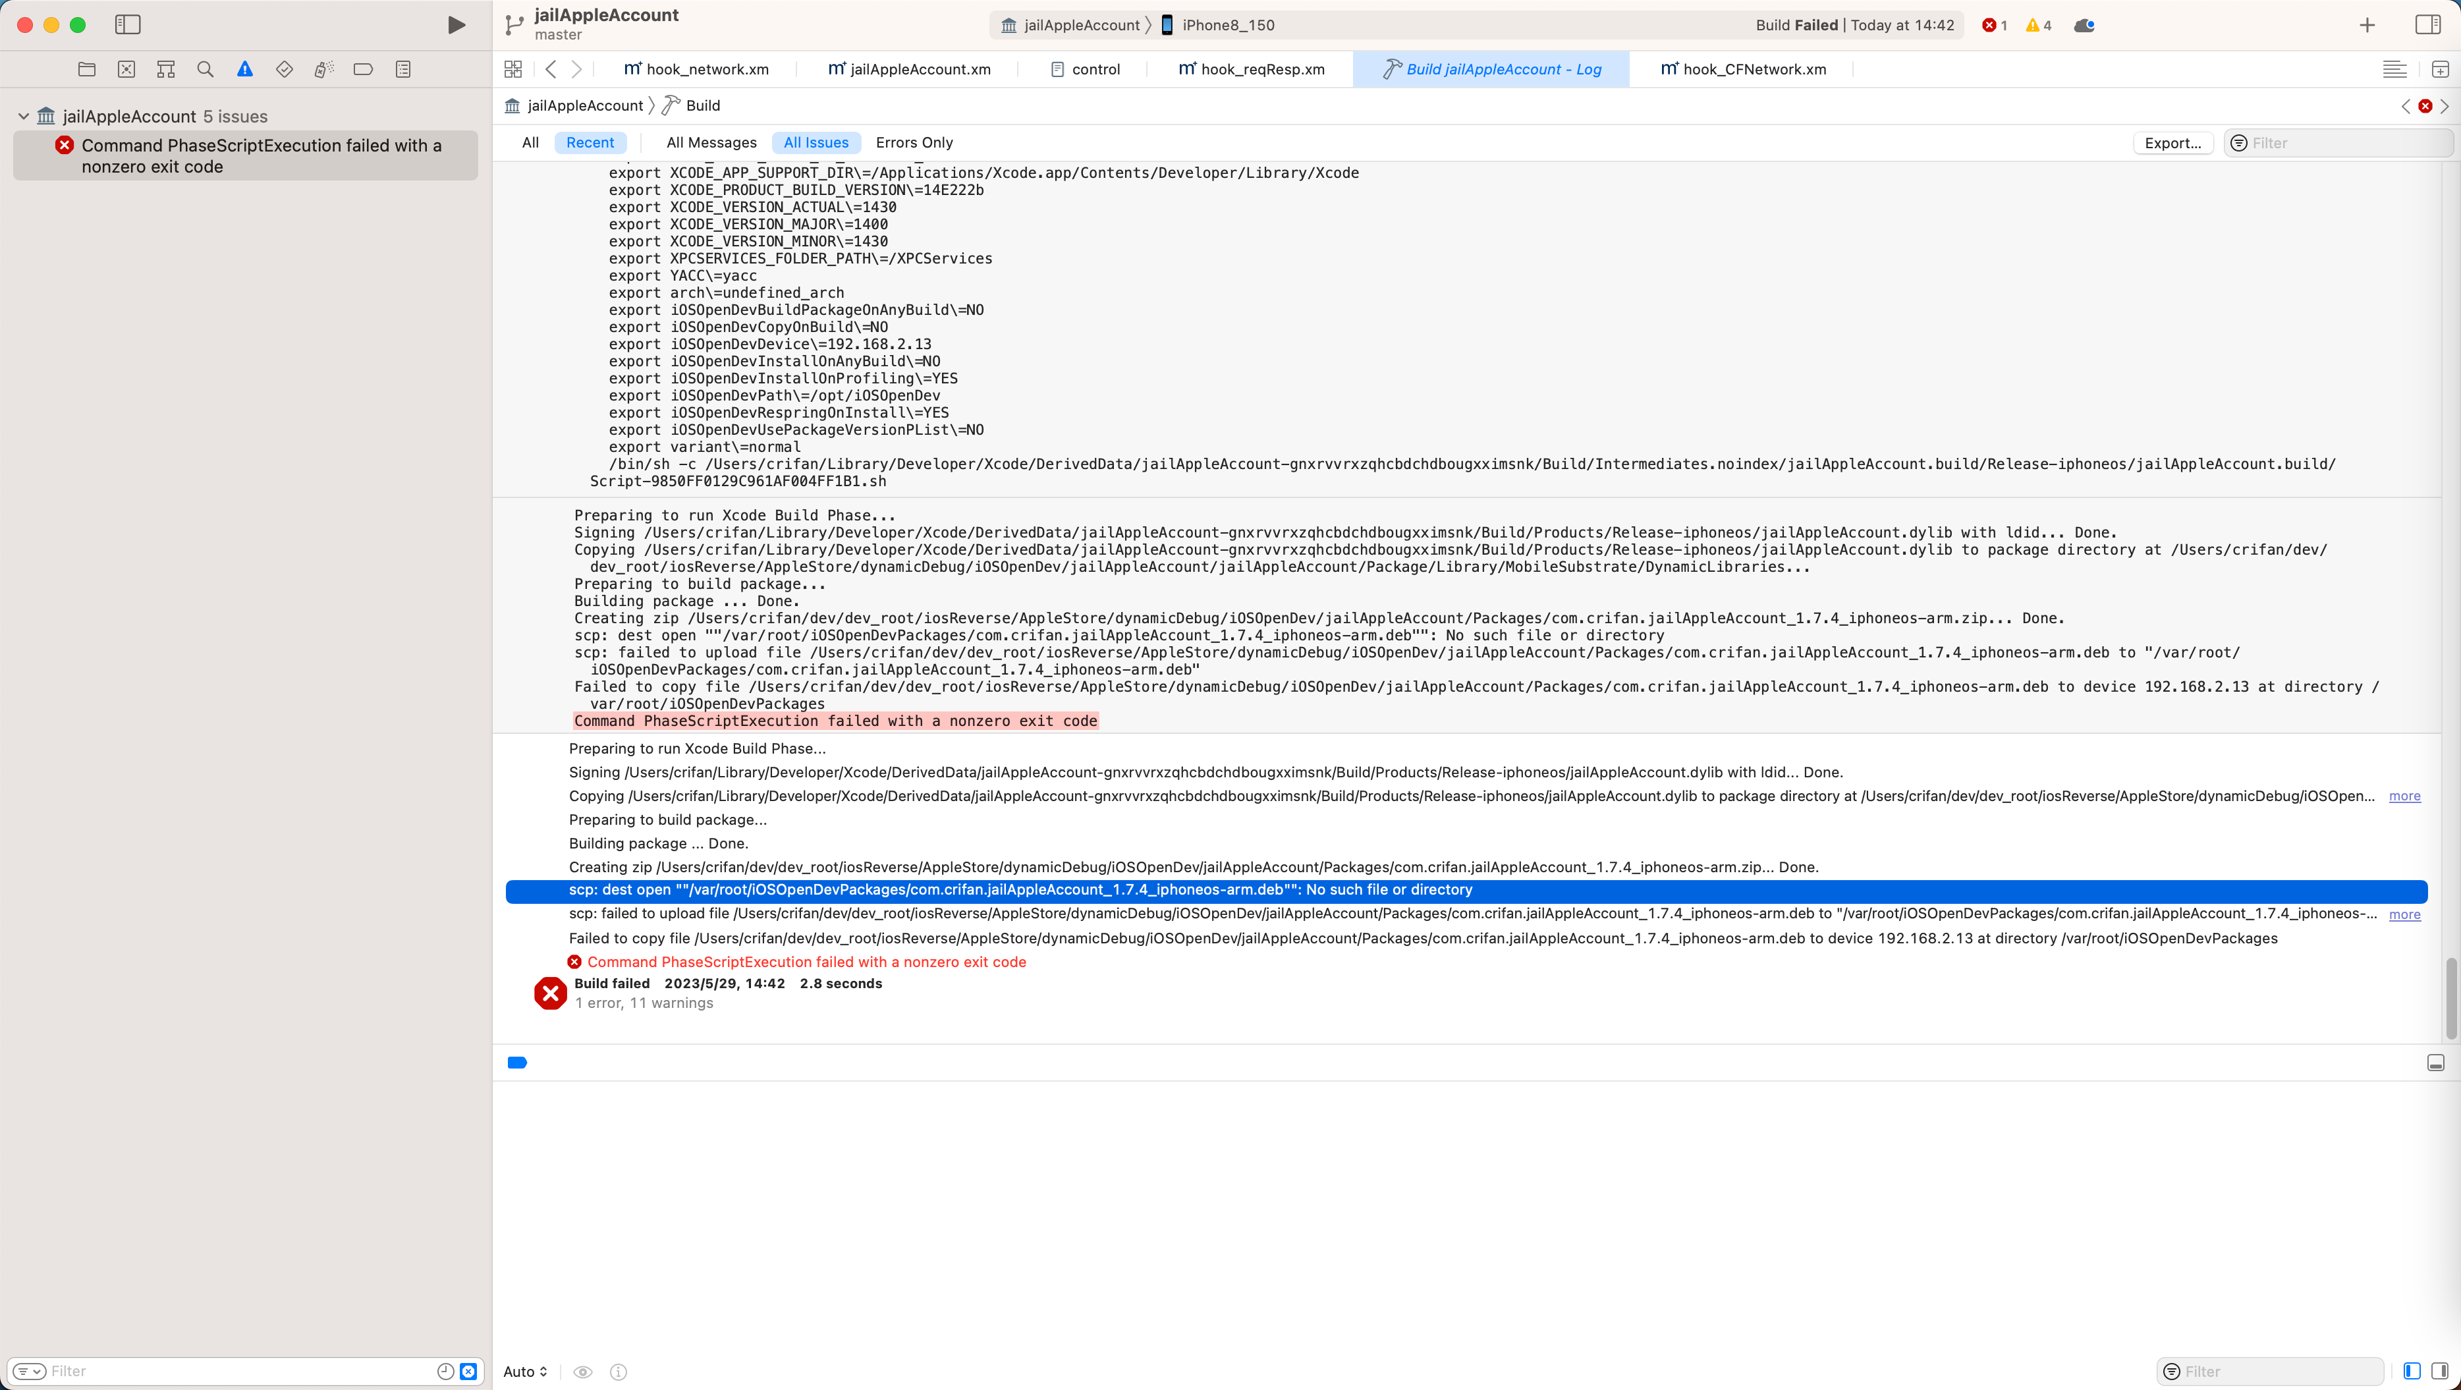
Task: Hide the debug area panel
Action: pos(2435,1063)
